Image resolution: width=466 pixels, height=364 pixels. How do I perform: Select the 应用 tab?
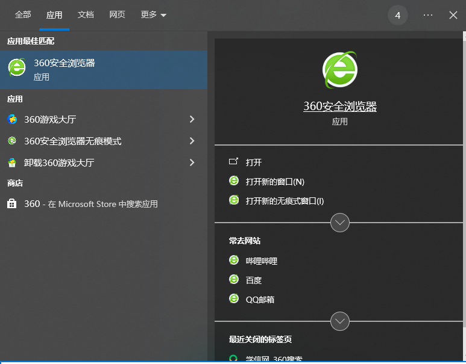click(x=54, y=15)
